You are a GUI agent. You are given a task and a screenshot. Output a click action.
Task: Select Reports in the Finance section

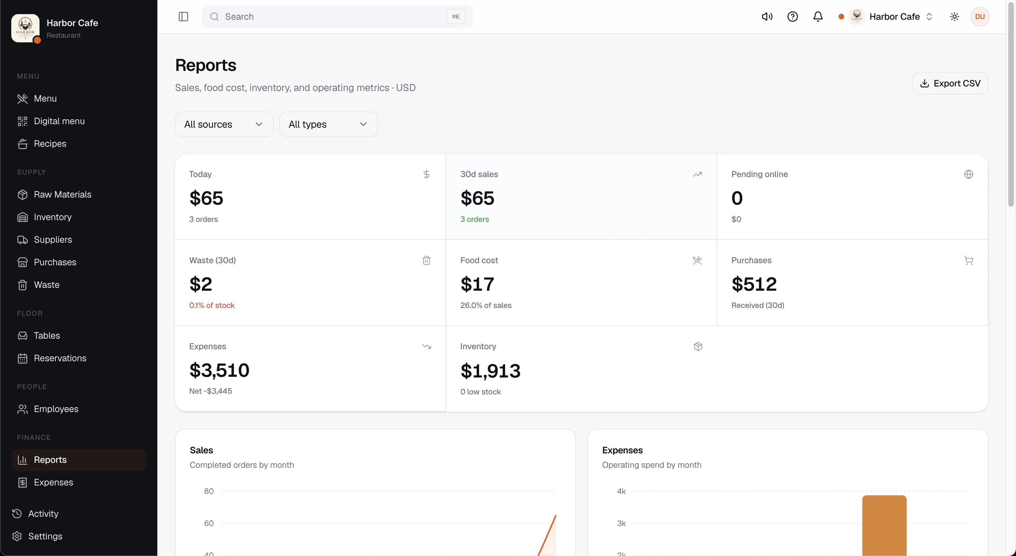(x=78, y=460)
